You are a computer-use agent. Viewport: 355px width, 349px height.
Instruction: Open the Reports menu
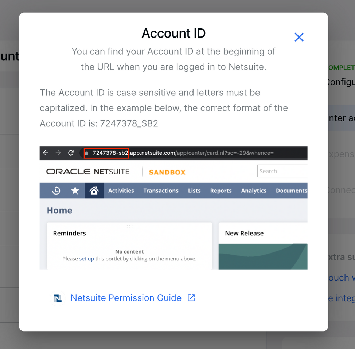[221, 191]
